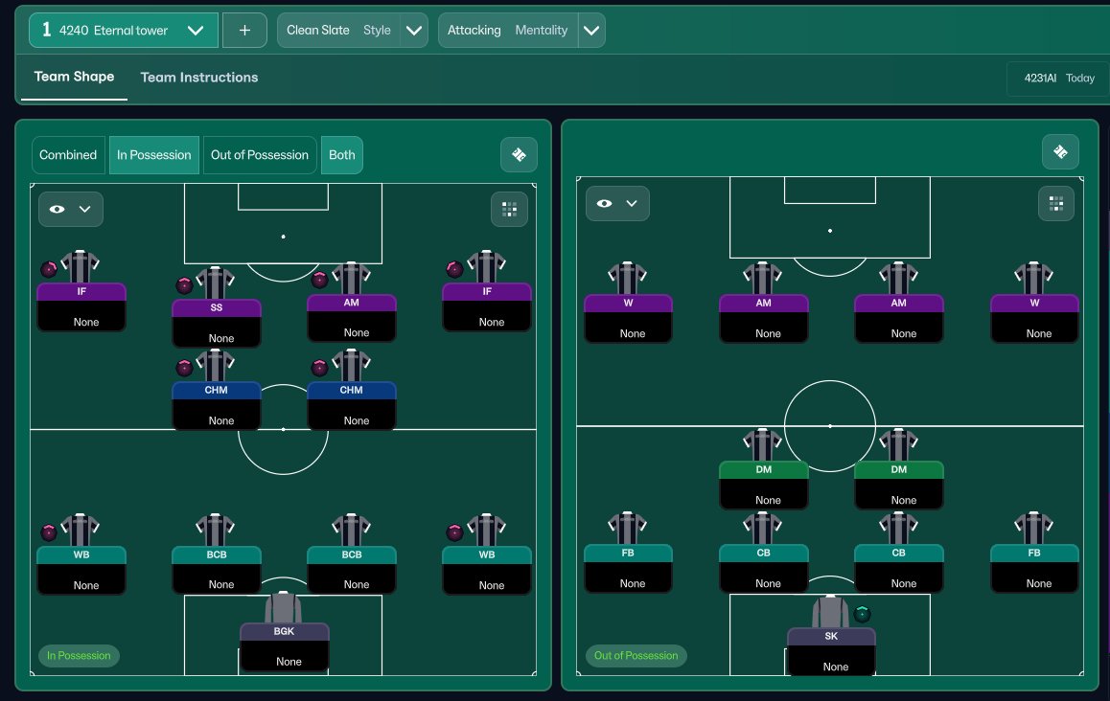Select the shirt icon above the left-side DM

[762, 445]
